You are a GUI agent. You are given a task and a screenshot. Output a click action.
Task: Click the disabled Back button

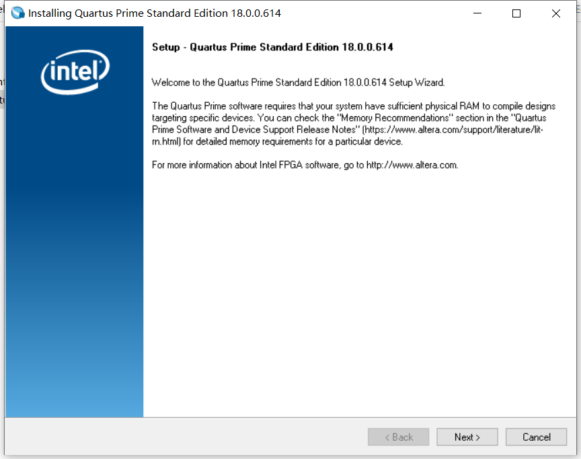(398, 437)
